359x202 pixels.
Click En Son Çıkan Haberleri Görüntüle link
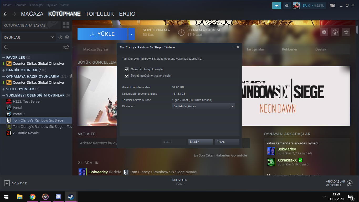tap(220, 155)
